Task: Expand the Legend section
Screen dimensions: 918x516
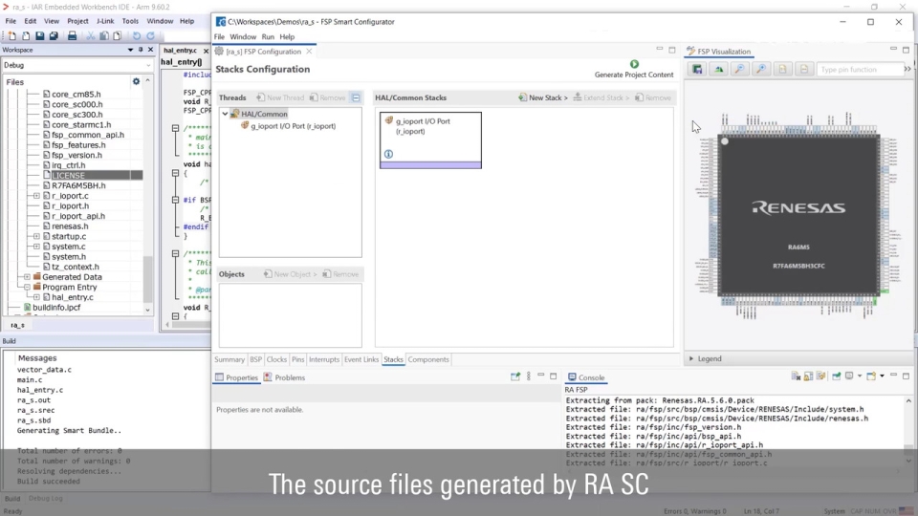Action: pyautogui.click(x=691, y=359)
